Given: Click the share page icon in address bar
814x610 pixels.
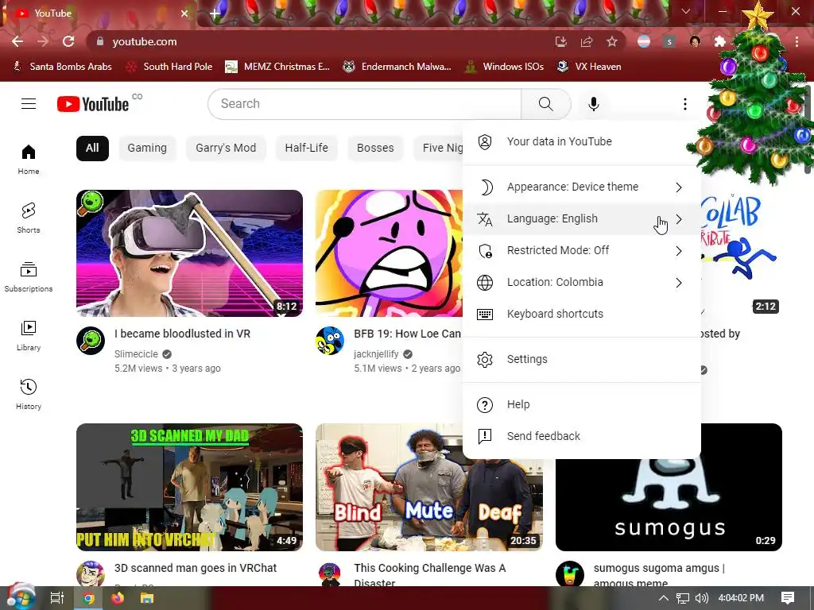Looking at the screenshot, I should click(x=587, y=41).
